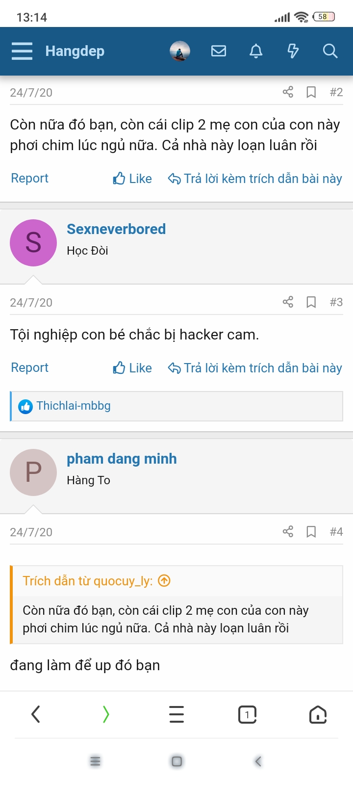Go to browser home page icon
The height and width of the screenshot is (785, 353).
(x=318, y=714)
